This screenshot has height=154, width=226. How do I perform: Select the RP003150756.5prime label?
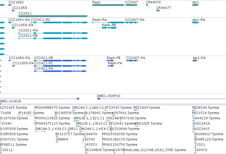point(120,145)
